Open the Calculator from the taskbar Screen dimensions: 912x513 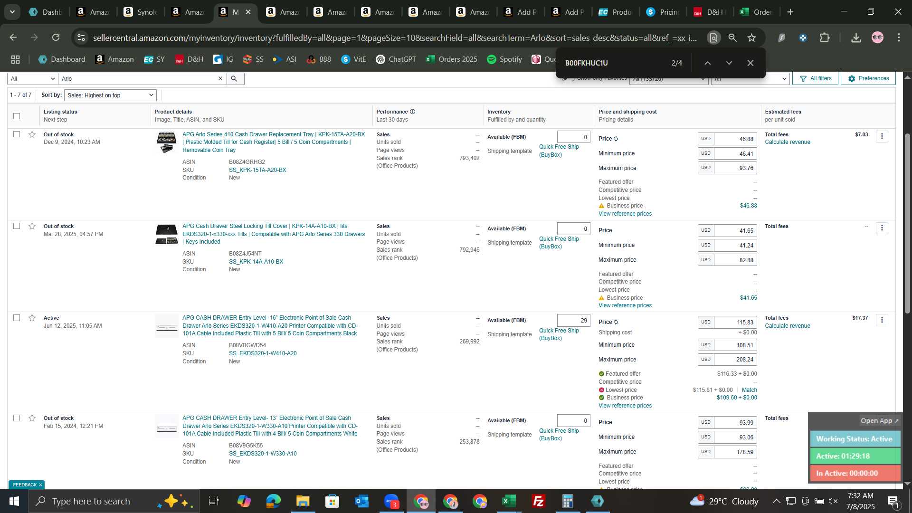click(x=568, y=501)
